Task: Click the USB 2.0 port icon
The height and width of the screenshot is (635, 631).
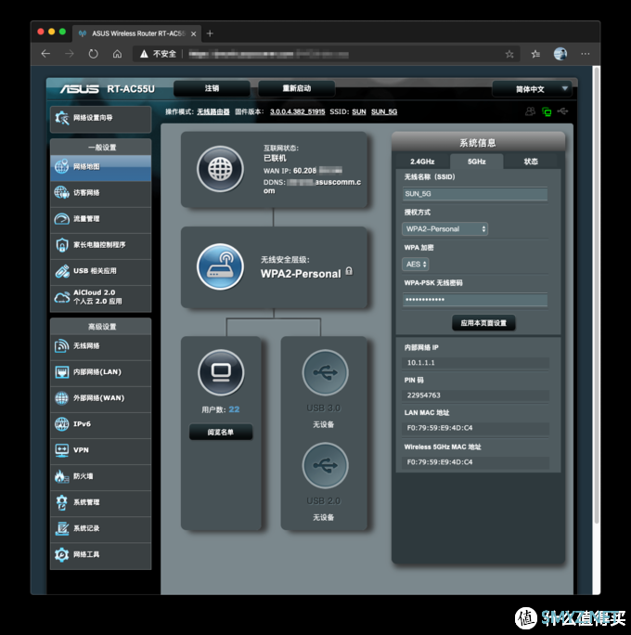Action: pos(325,465)
